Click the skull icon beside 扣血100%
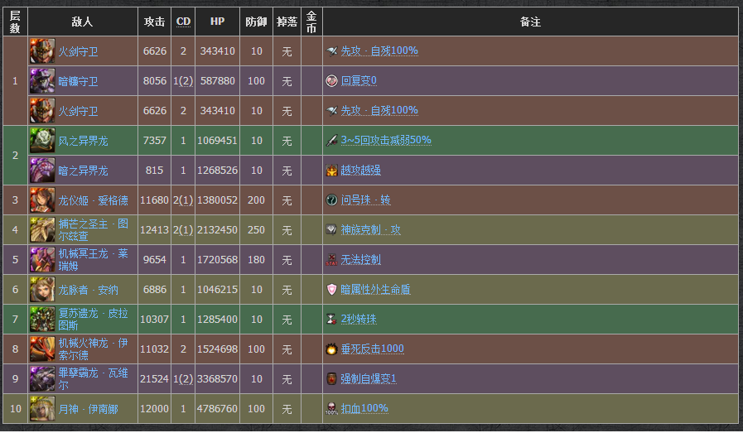 (x=332, y=409)
